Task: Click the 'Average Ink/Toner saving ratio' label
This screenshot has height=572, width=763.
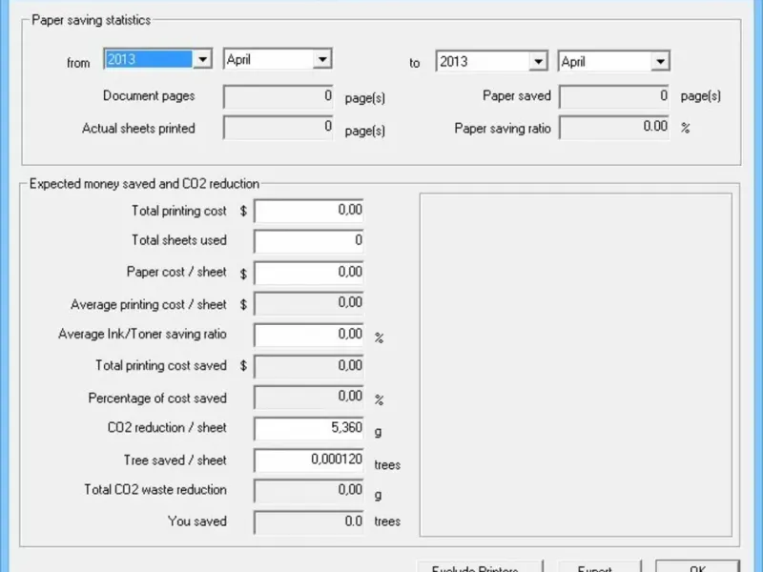Action: pyautogui.click(x=142, y=335)
